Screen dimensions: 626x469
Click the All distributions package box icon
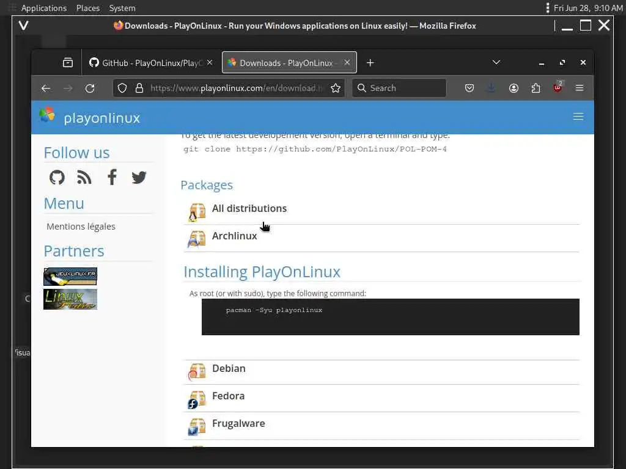(197, 212)
